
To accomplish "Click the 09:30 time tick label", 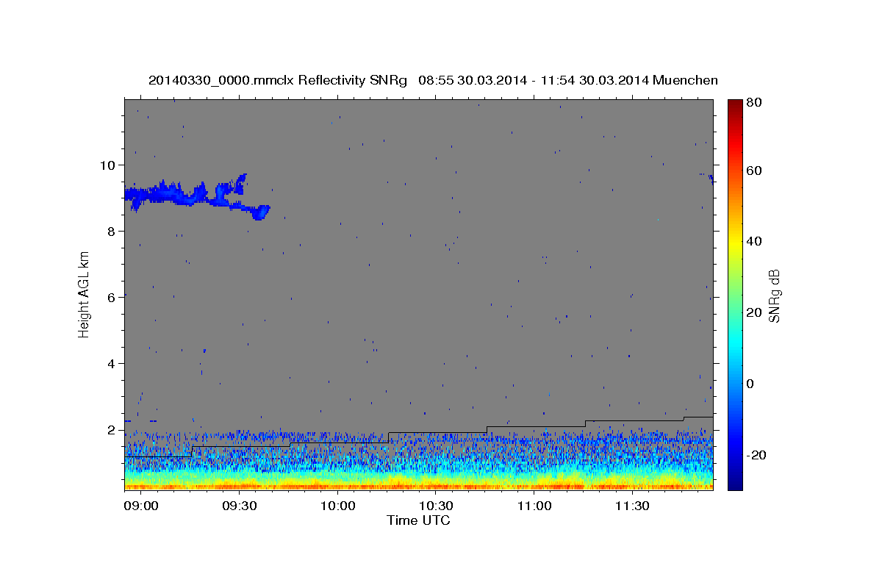I will pyautogui.click(x=240, y=506).
